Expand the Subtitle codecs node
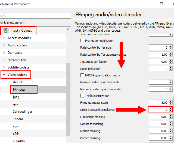Image resolution: width=174 pixels, height=143 pixels. coord(4,67)
